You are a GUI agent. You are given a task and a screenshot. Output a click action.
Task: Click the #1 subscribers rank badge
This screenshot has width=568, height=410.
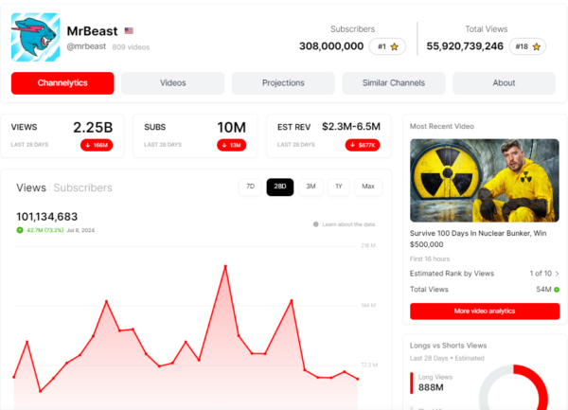pyautogui.click(x=387, y=46)
